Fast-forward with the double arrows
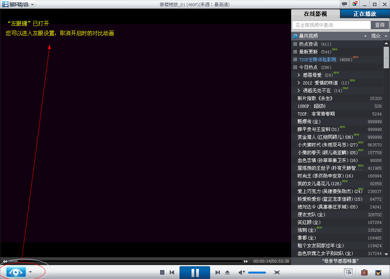 tap(246, 261)
